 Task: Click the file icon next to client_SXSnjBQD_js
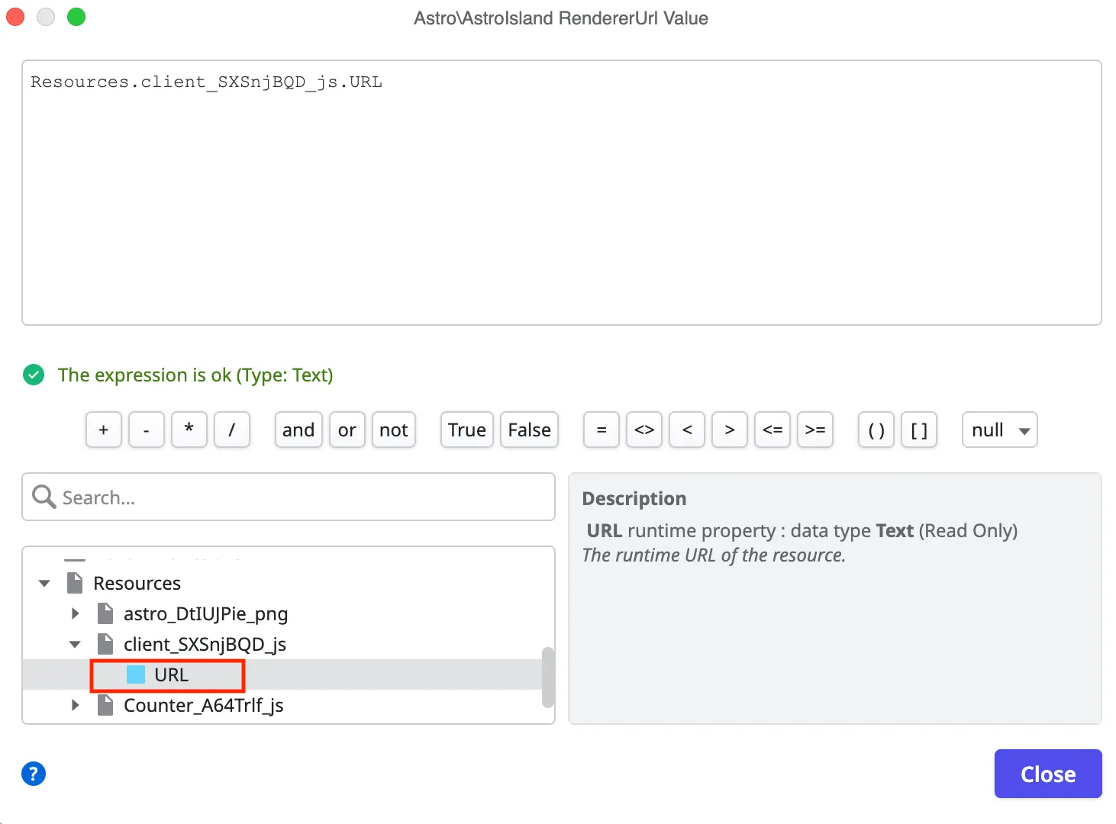point(105,644)
